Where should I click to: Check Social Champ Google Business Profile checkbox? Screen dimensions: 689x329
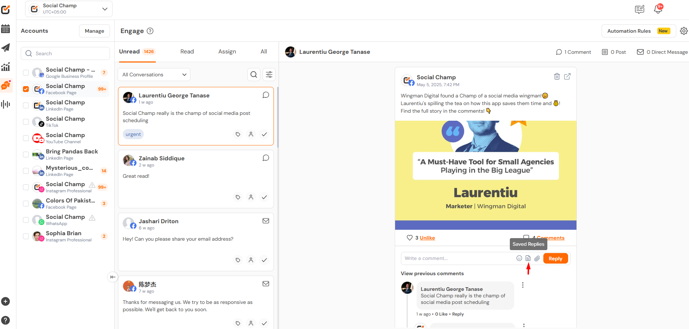26,73
